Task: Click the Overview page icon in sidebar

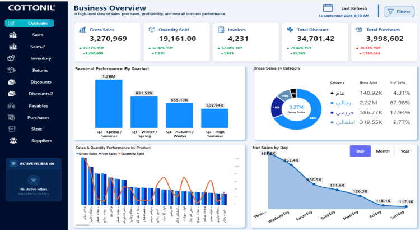Action: pos(11,24)
